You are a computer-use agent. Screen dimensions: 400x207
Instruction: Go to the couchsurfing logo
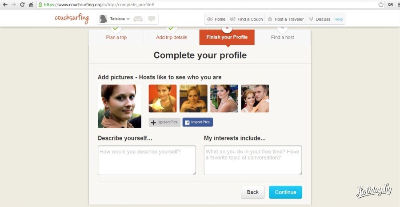(72, 18)
